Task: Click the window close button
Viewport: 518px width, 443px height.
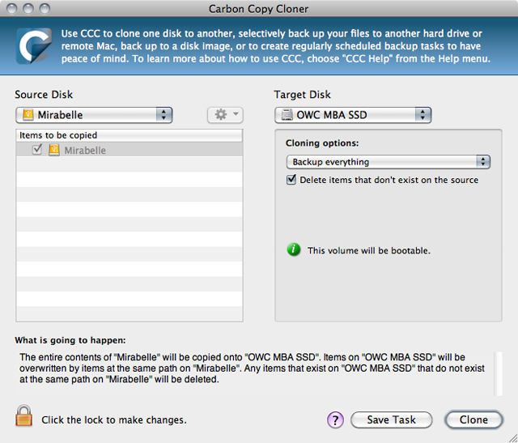Action: point(12,9)
